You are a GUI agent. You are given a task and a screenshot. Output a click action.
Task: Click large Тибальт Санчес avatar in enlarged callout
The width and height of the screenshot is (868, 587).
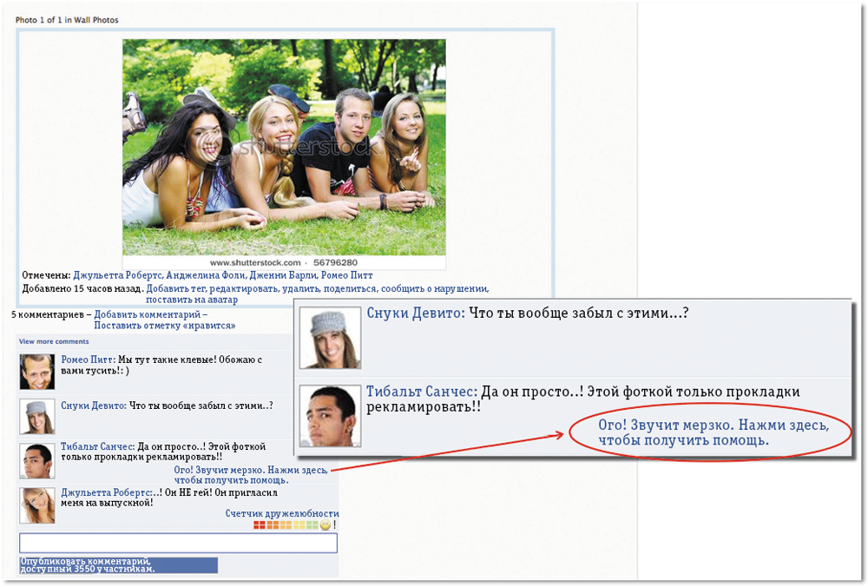point(330,416)
